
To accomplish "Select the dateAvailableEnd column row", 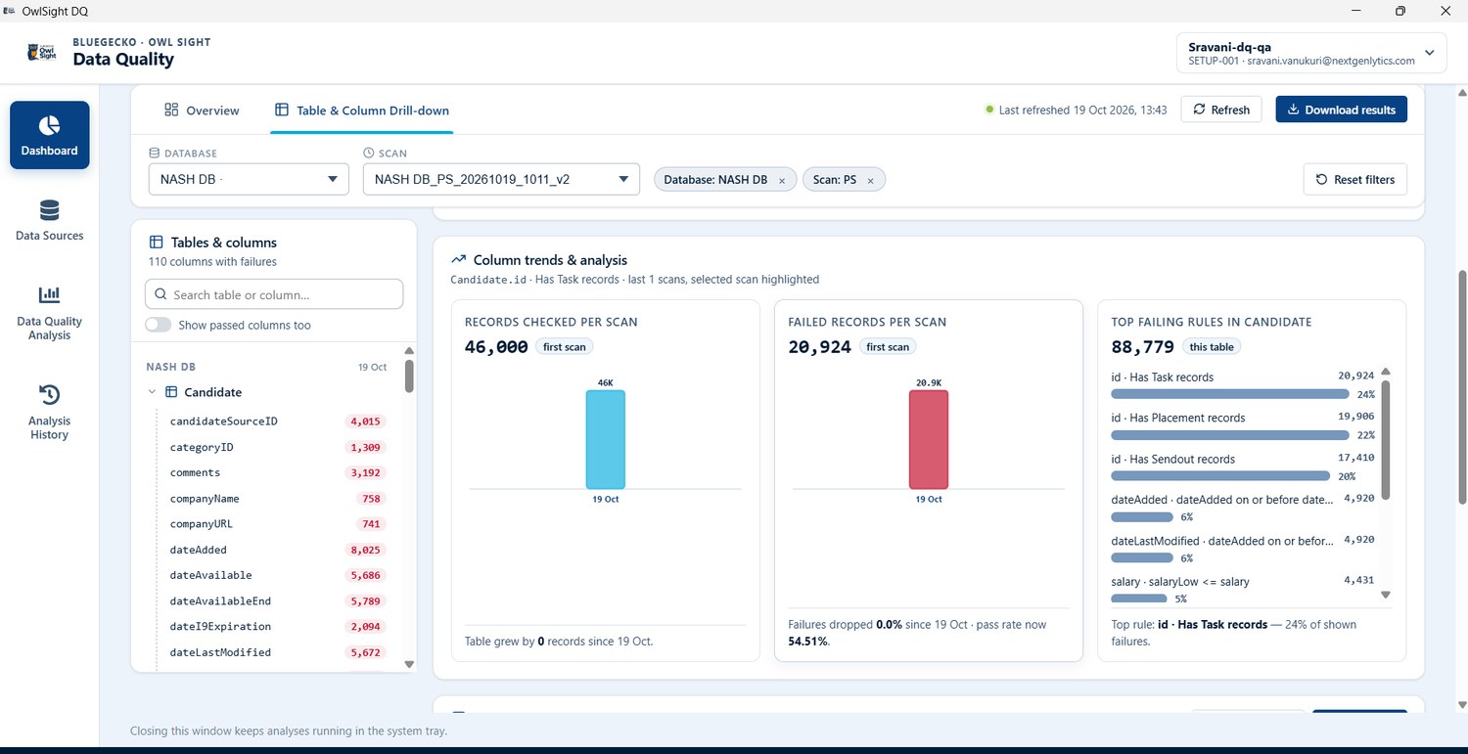I will point(278,600).
